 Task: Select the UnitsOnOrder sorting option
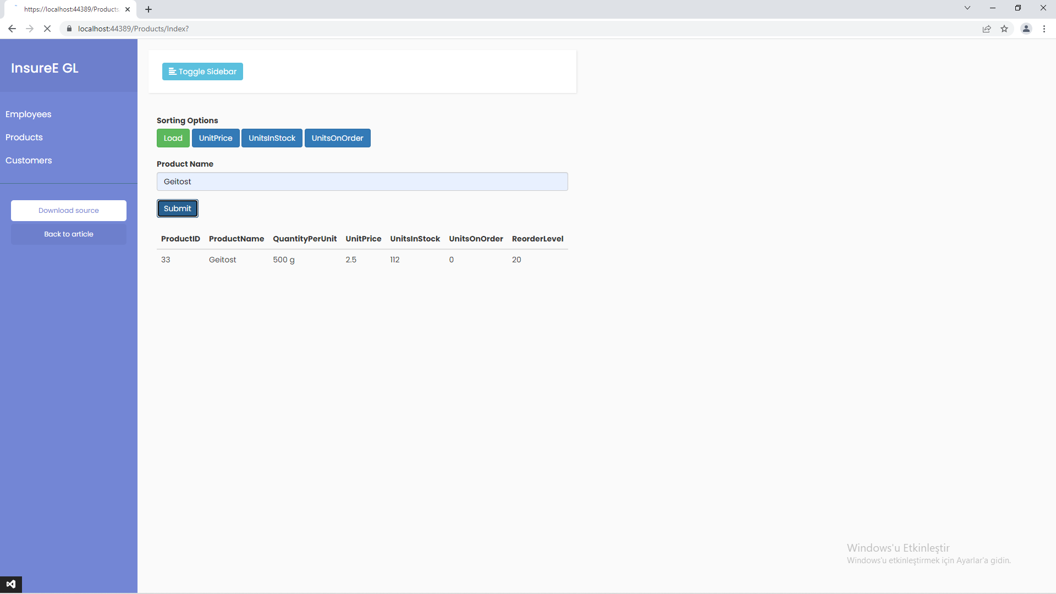coord(337,138)
